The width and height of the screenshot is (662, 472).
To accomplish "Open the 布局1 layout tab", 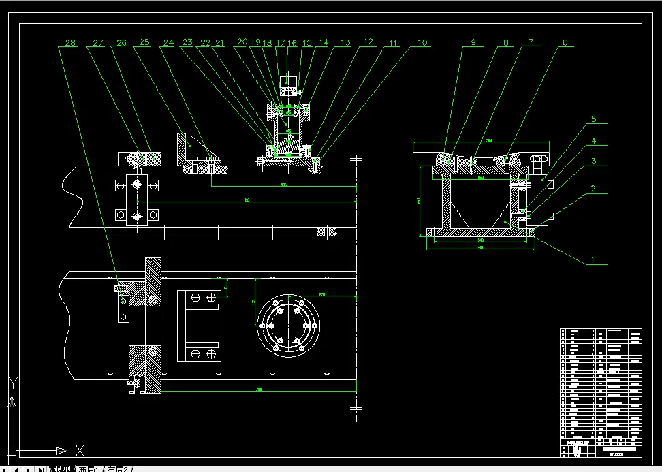I will point(89,469).
